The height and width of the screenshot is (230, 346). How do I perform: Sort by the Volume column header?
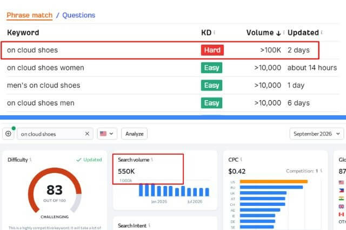click(263, 32)
